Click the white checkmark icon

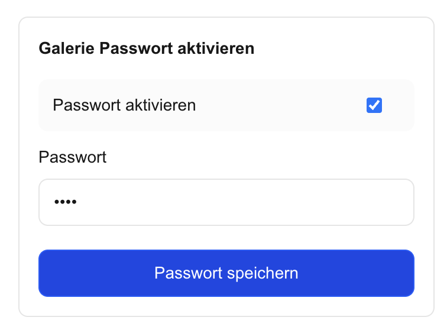(x=374, y=105)
